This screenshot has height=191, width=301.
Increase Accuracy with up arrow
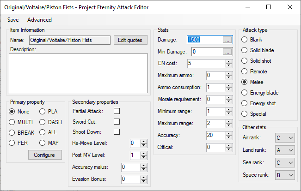228,133
